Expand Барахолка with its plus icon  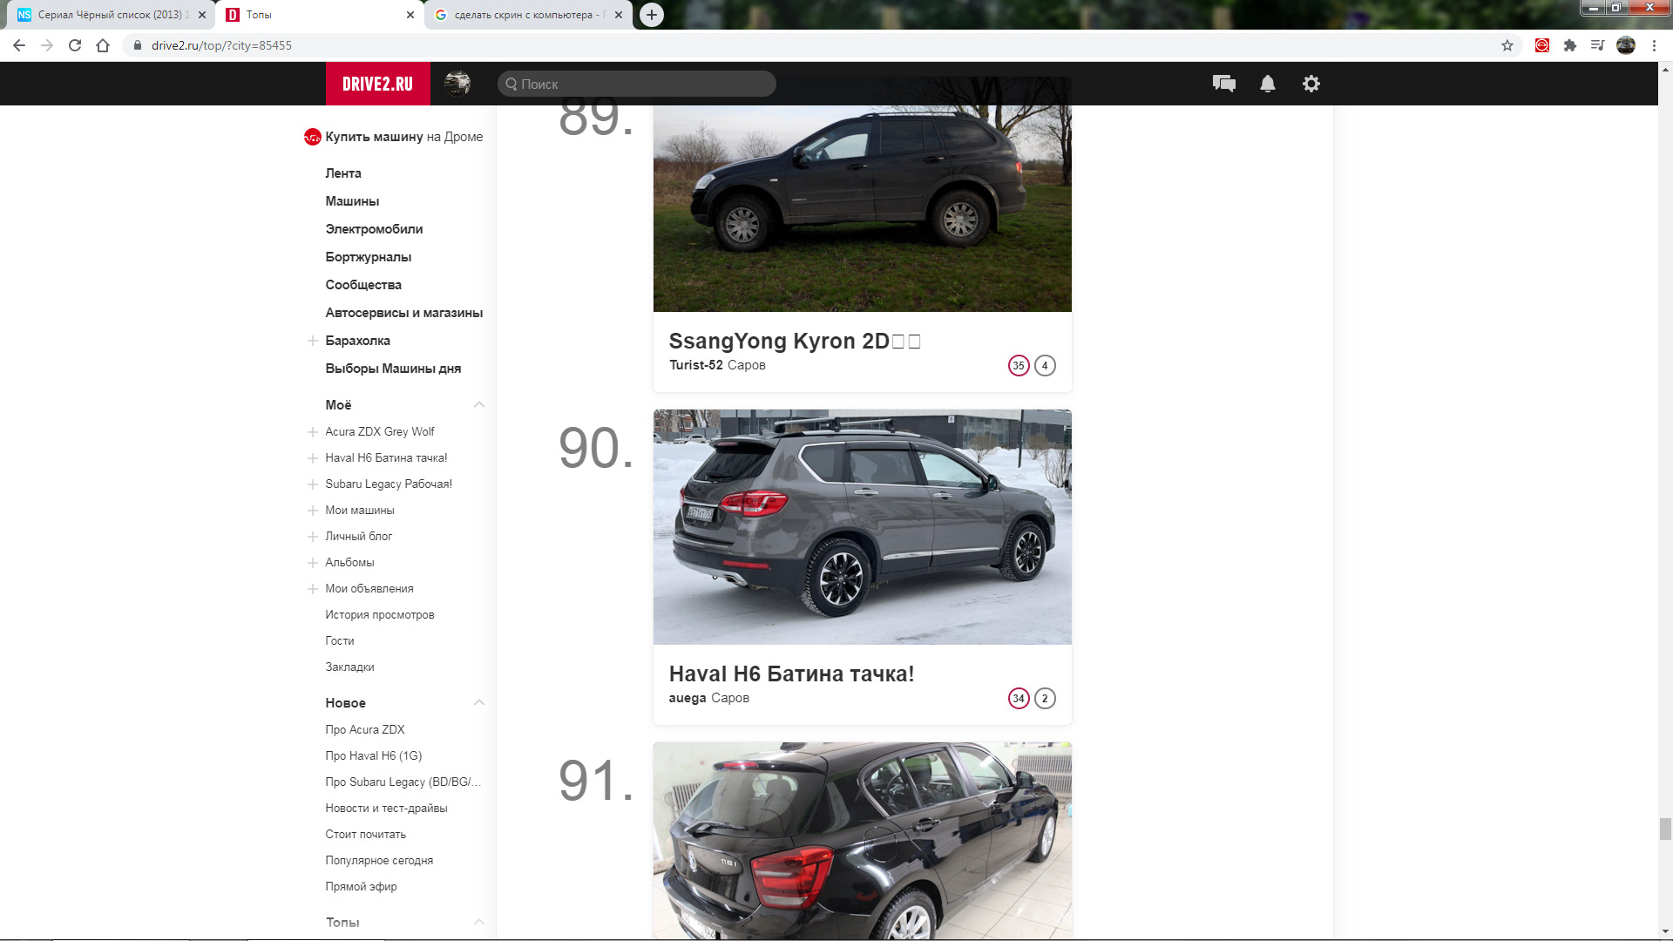[x=311, y=341]
